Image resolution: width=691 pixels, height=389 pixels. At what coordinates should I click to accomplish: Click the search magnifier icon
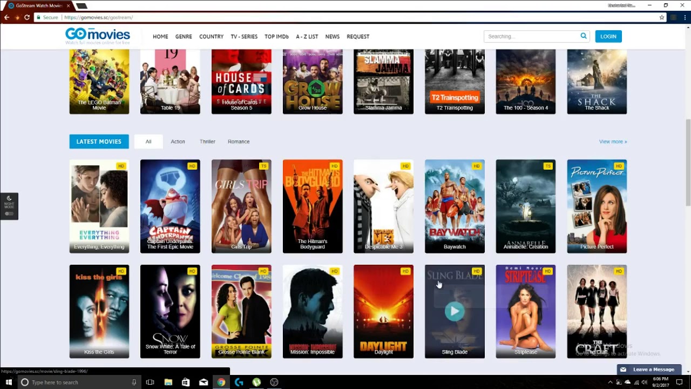point(584,36)
